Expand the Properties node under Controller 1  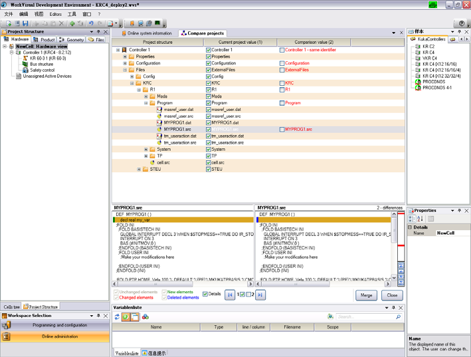point(125,57)
